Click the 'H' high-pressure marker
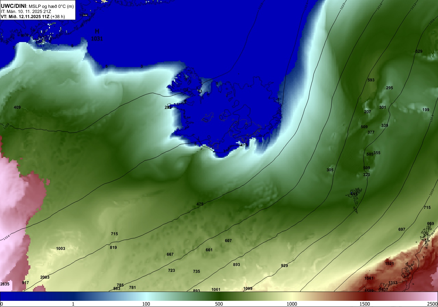 click(x=97, y=31)
